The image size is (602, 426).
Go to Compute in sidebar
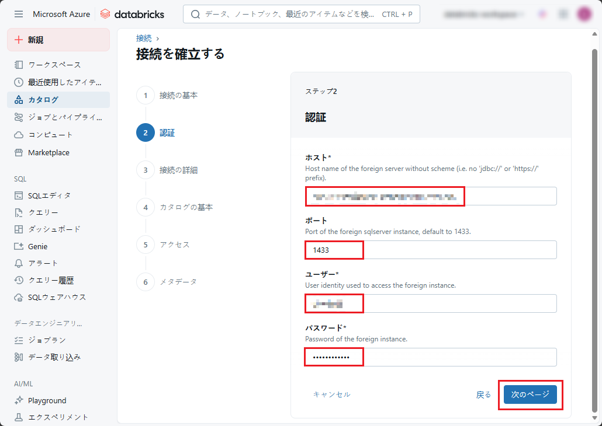[x=50, y=135]
